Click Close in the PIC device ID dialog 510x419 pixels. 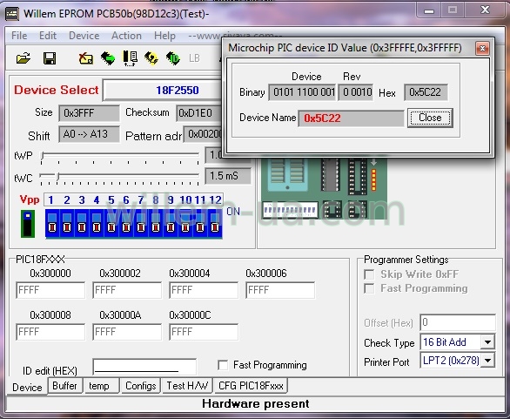click(430, 118)
